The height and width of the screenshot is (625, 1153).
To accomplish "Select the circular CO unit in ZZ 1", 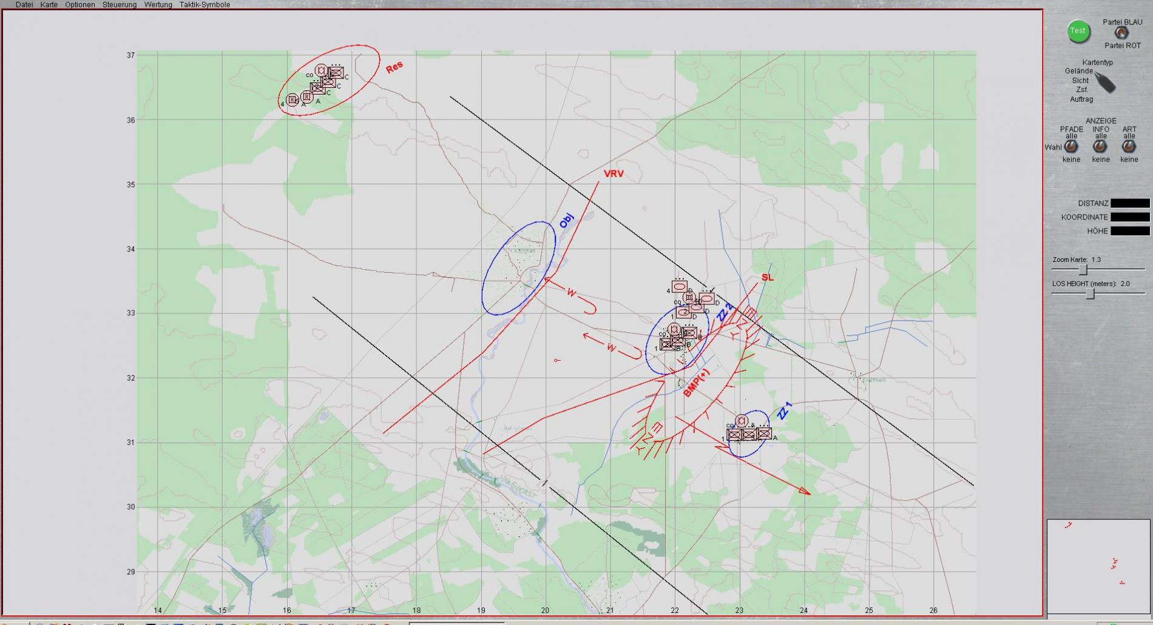I will click(741, 421).
